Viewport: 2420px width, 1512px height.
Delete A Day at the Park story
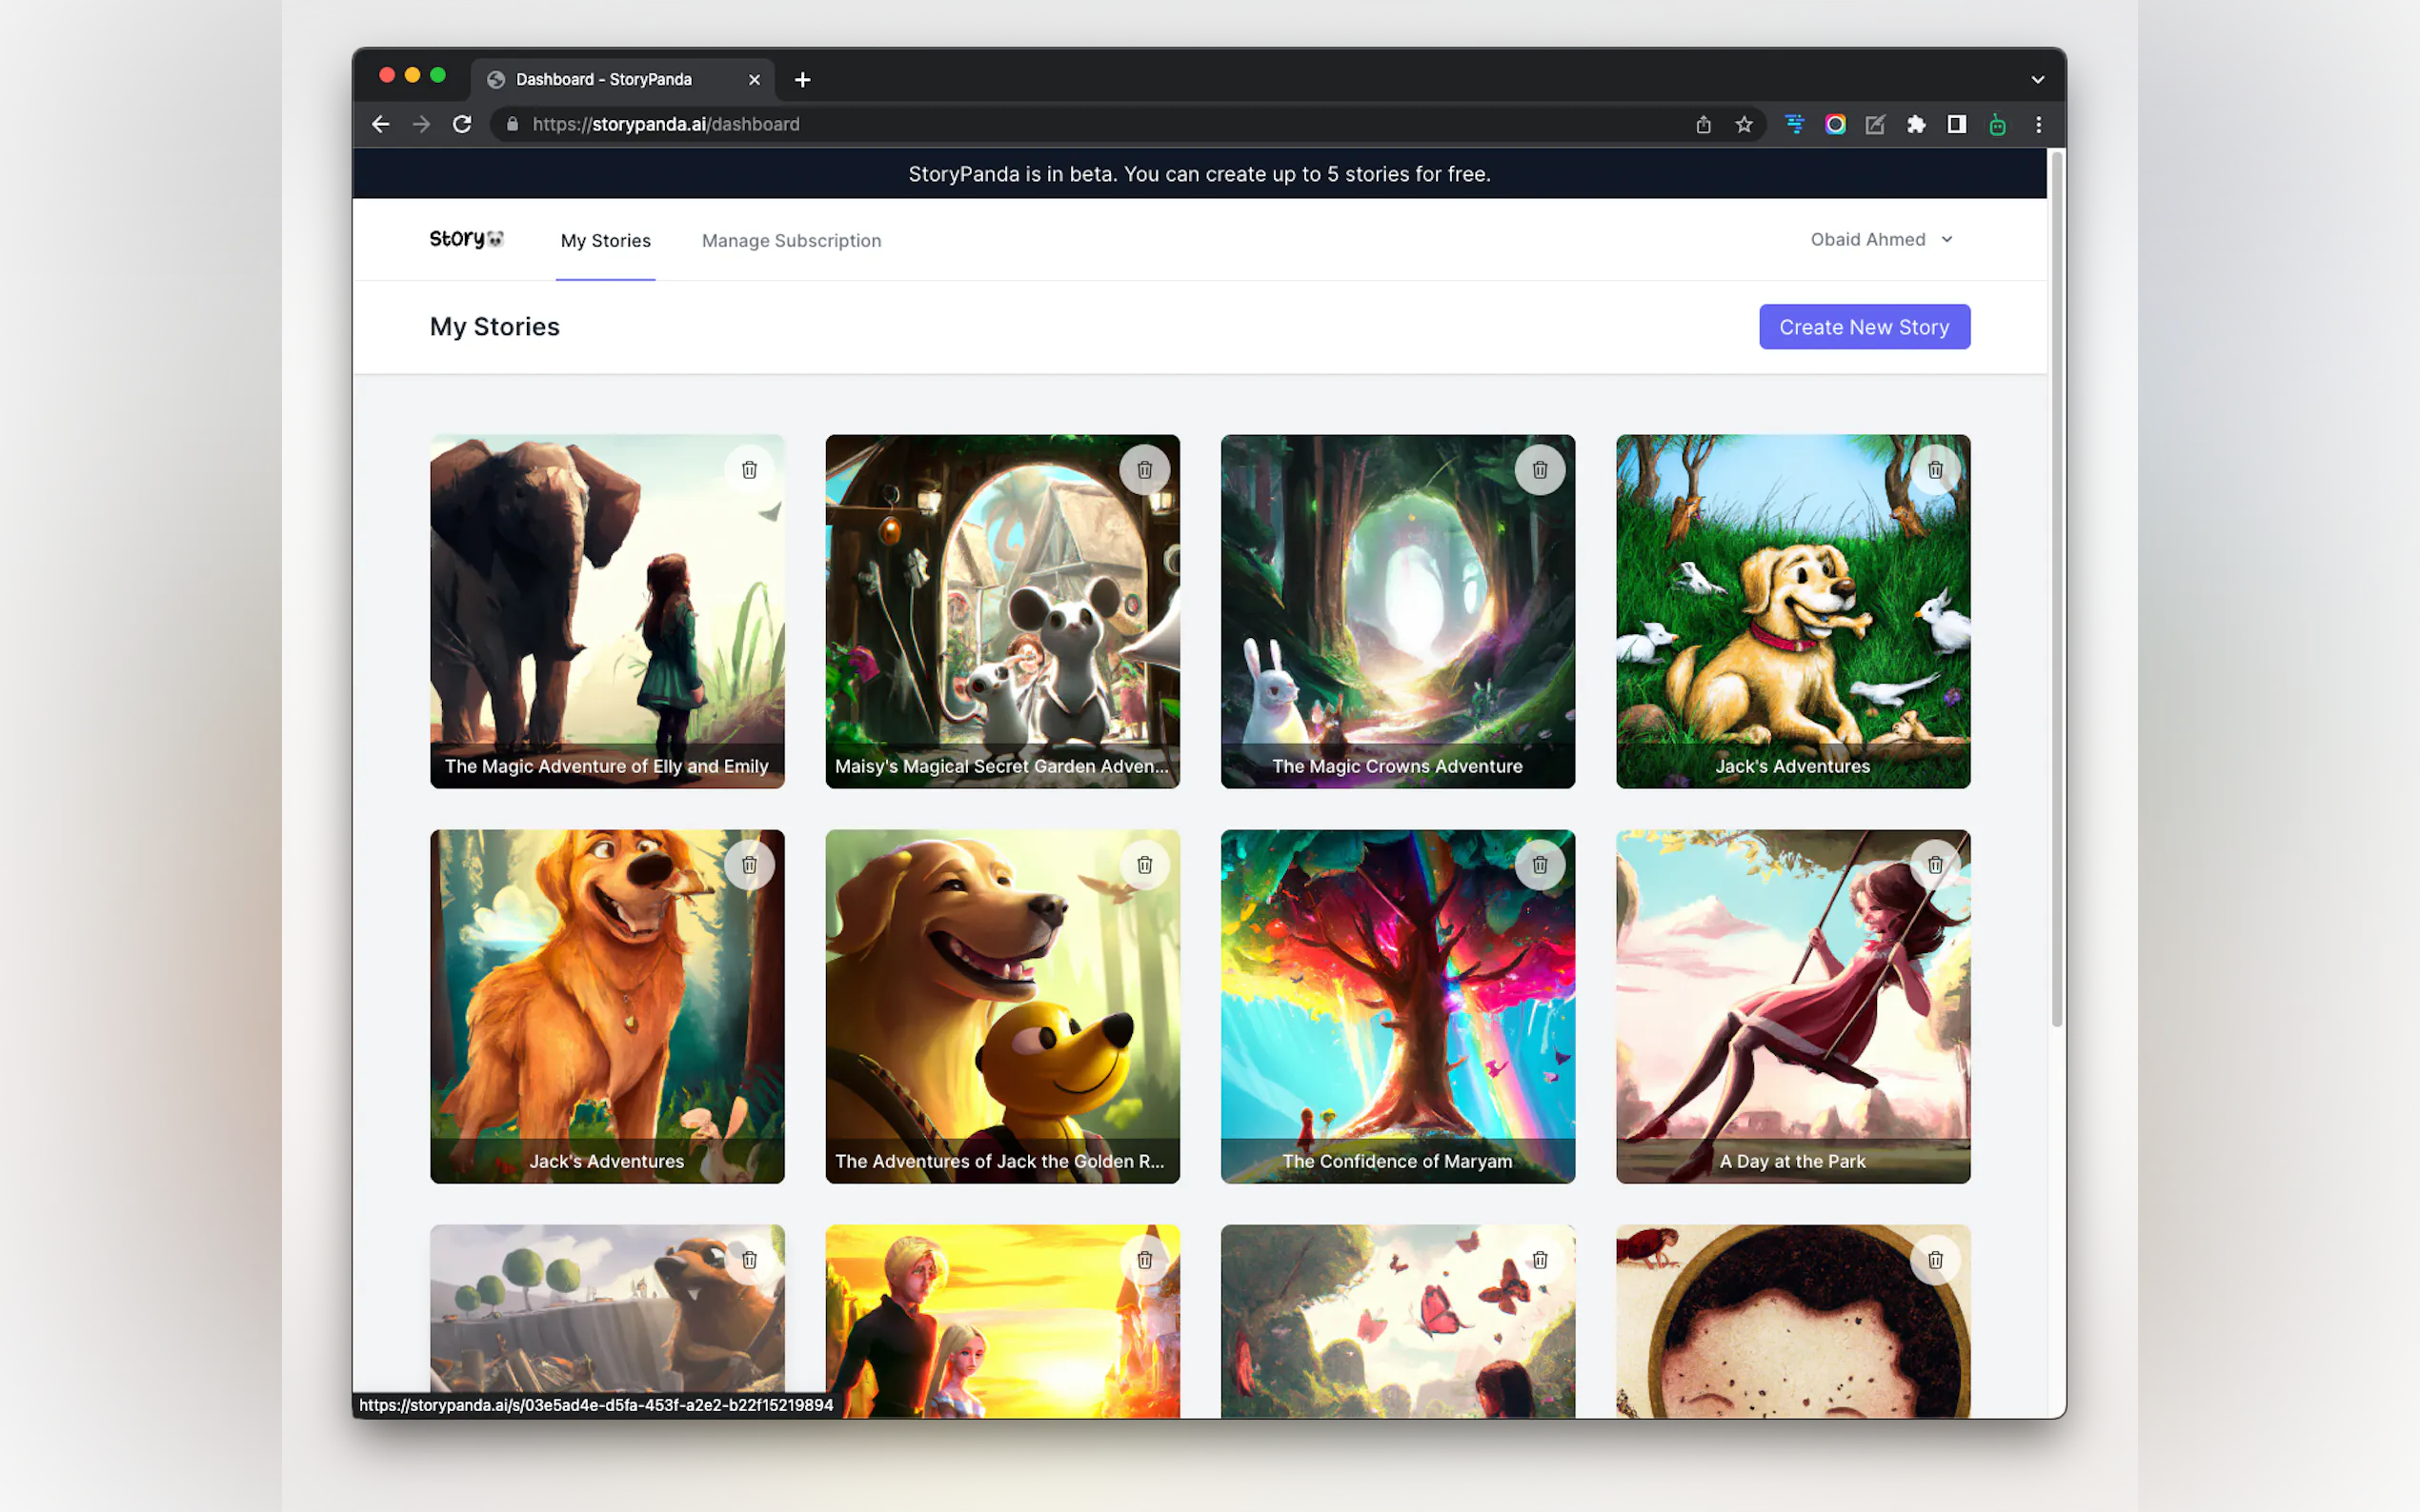click(x=1935, y=865)
